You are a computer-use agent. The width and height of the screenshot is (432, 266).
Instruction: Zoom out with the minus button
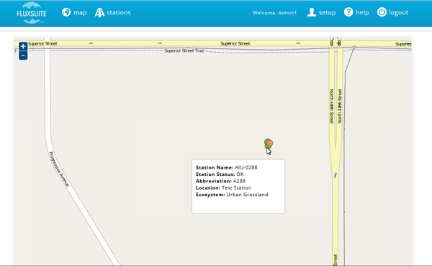coord(23,56)
